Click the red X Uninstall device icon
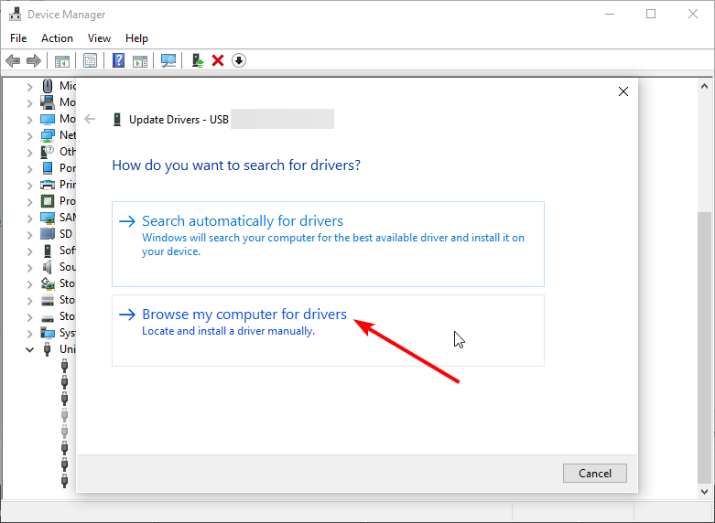 pos(218,60)
